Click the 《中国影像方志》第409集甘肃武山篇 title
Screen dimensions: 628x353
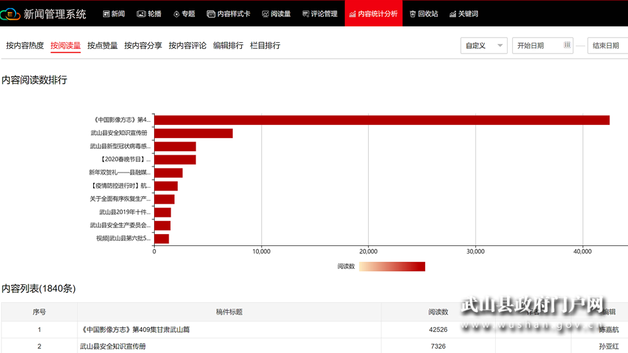(135, 329)
